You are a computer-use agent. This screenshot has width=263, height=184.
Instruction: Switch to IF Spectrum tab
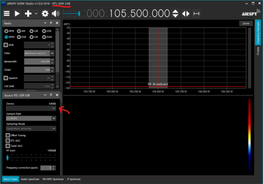tap(74, 179)
